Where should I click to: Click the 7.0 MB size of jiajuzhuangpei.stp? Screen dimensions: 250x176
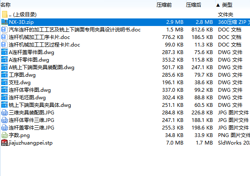click(175, 142)
